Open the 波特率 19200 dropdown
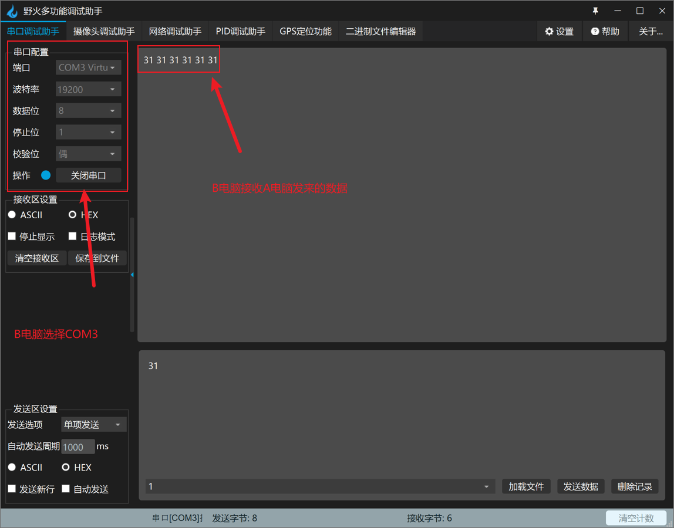 click(89, 89)
